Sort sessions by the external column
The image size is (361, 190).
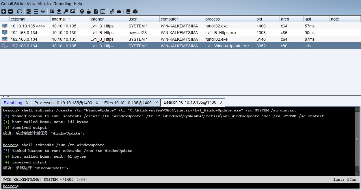30,19
